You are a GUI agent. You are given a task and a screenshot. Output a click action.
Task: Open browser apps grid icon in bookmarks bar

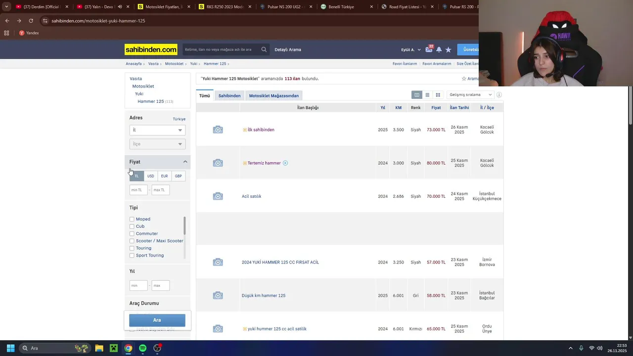(x=6, y=33)
